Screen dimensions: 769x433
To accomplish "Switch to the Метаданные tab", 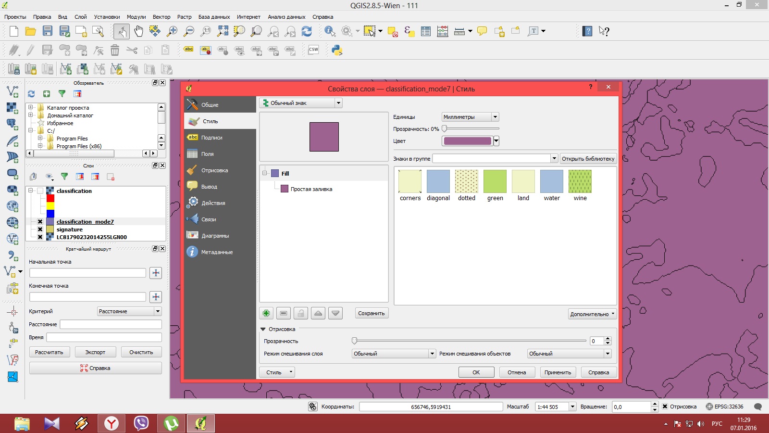I will (x=220, y=252).
